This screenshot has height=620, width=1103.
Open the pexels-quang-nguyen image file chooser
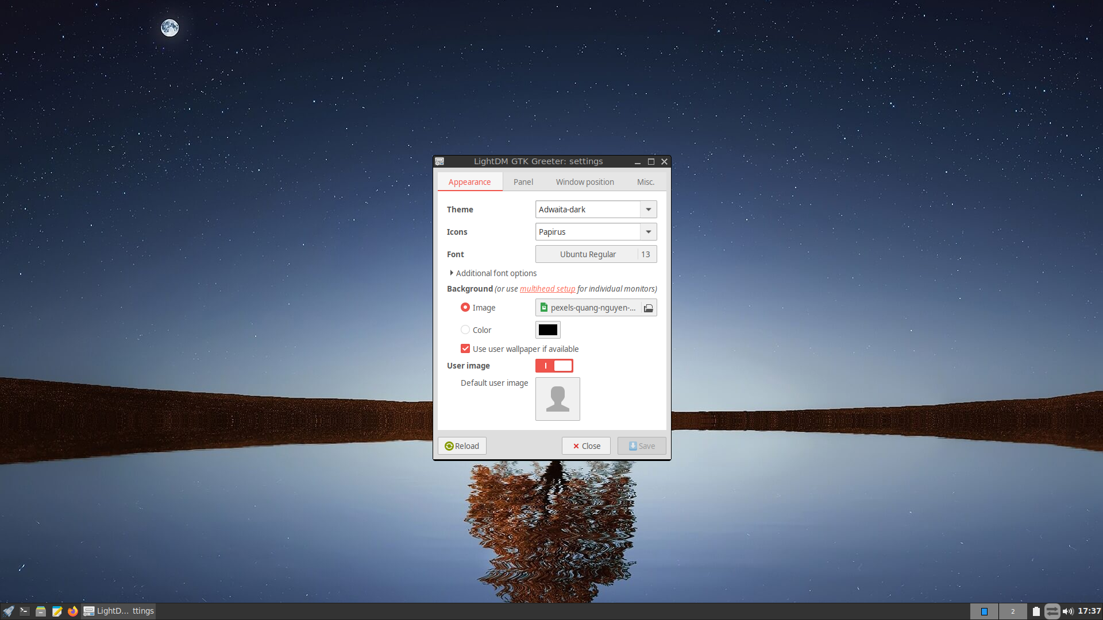pos(596,308)
